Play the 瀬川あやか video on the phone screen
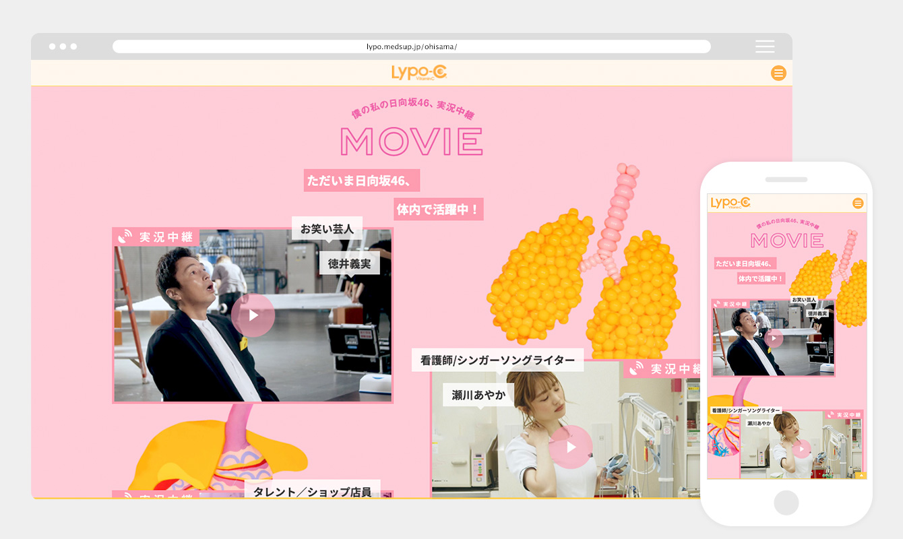 [x=801, y=448]
